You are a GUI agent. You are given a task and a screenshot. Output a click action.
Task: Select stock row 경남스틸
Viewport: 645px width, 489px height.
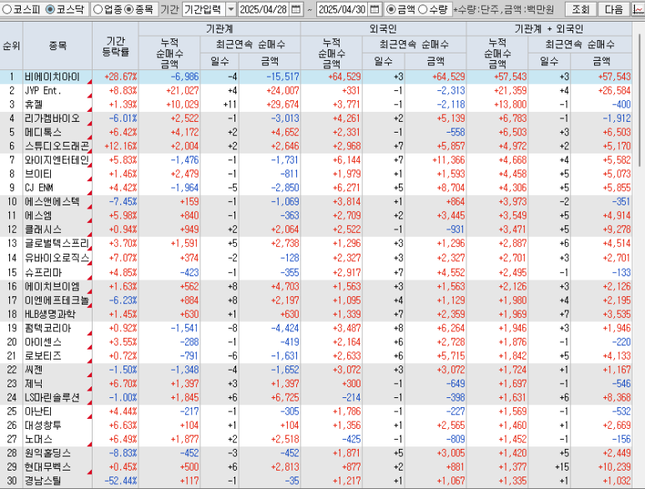pos(316,481)
